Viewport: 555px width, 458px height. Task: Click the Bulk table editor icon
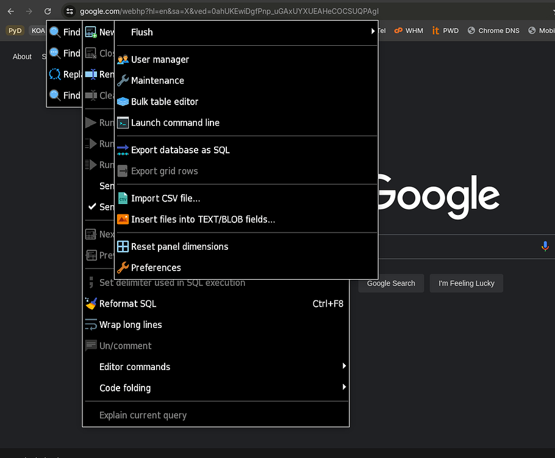[123, 102]
